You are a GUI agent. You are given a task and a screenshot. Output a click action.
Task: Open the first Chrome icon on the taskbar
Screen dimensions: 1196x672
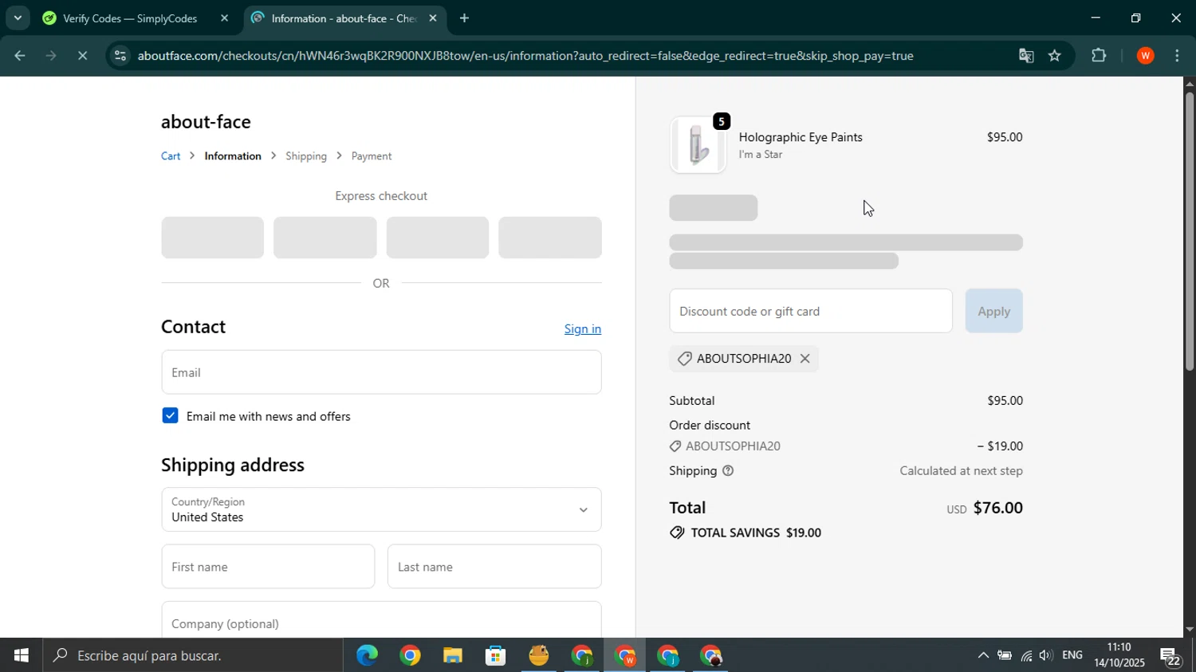click(411, 656)
